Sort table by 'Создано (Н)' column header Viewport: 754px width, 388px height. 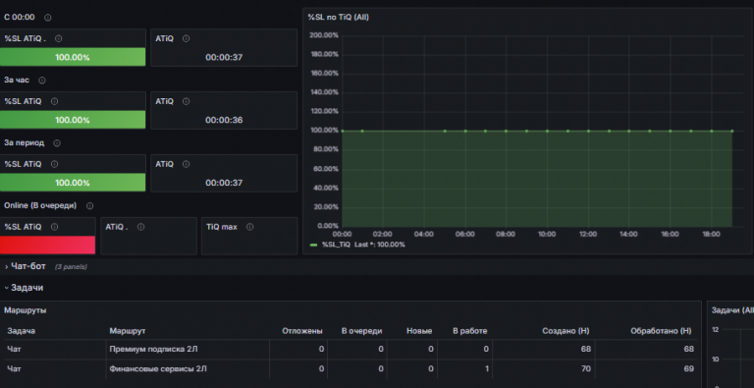(565, 331)
